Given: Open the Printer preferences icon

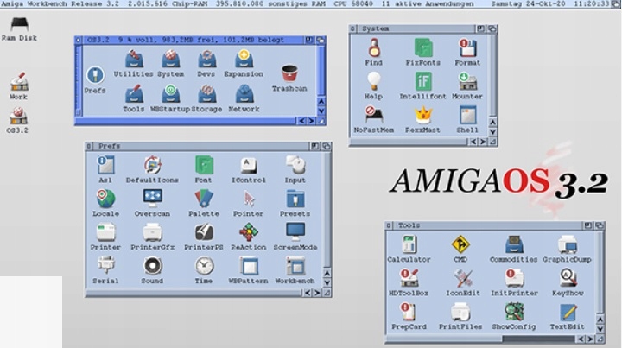Looking at the screenshot, I should point(105,232).
